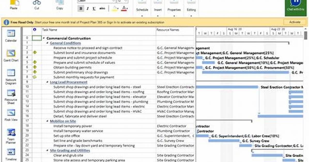The width and height of the screenshot is (309, 162).
Task: Collapse the Mobilize on Site group
Action: pos(47,121)
